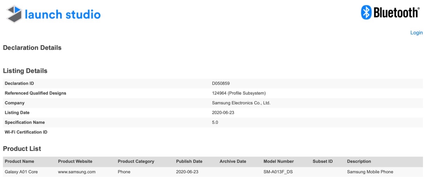Click the Subset ID column header
This screenshot has width=427, height=182.
[323, 161]
